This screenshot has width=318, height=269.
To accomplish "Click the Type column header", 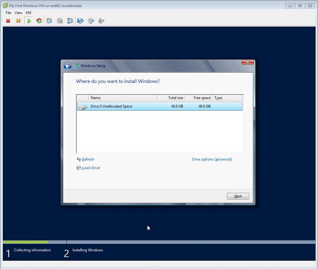I will (227, 98).
